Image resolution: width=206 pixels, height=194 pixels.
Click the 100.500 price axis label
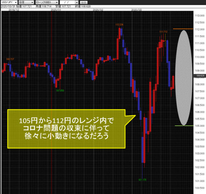200,188
